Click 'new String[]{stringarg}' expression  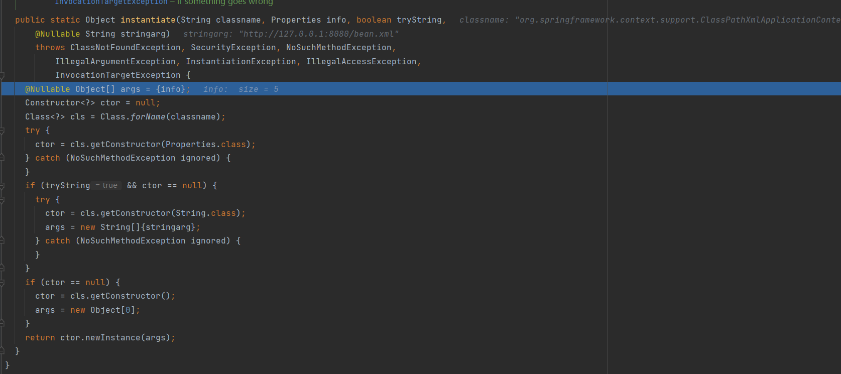click(x=138, y=227)
